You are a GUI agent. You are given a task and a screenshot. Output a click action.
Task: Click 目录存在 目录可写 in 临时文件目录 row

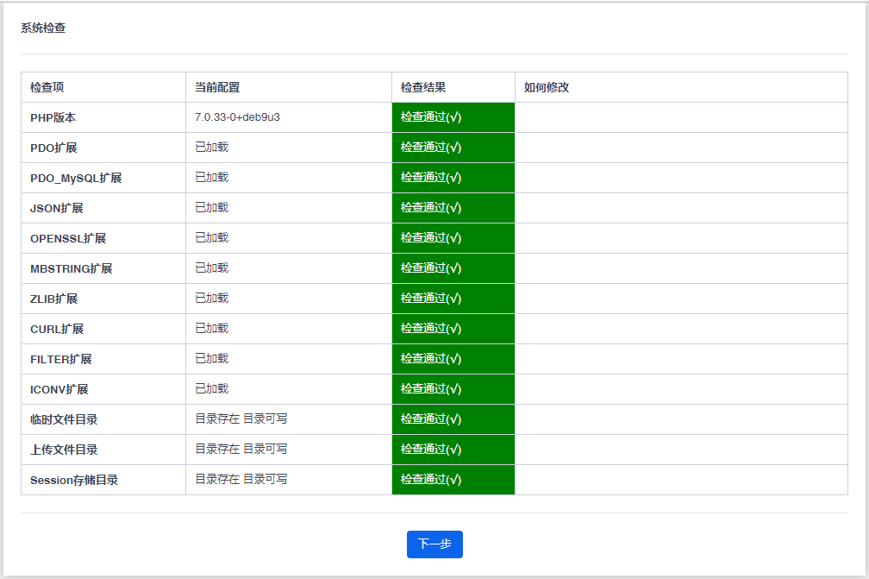[241, 419]
